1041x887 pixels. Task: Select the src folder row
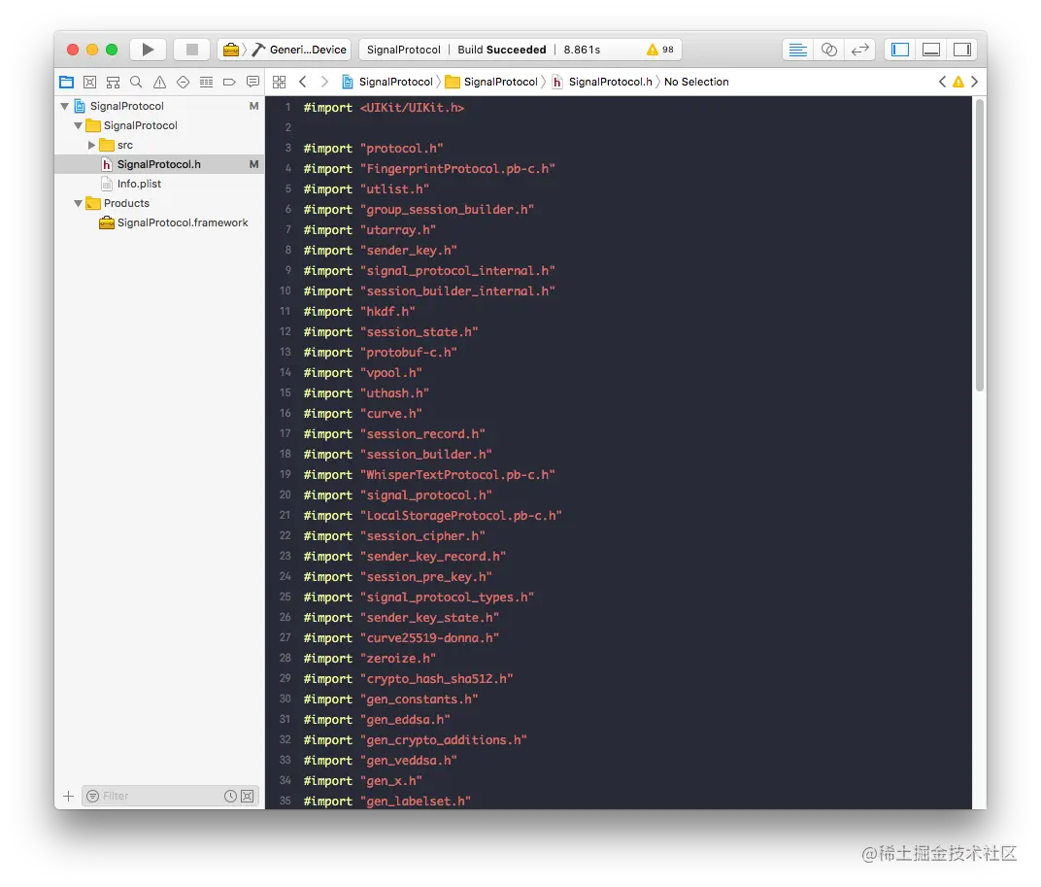click(159, 145)
